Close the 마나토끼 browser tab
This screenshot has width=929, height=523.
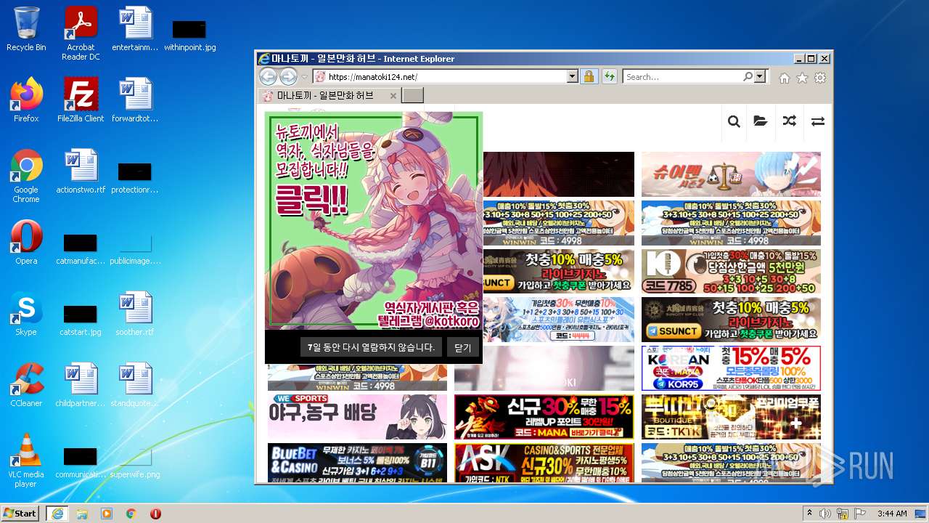tap(393, 96)
